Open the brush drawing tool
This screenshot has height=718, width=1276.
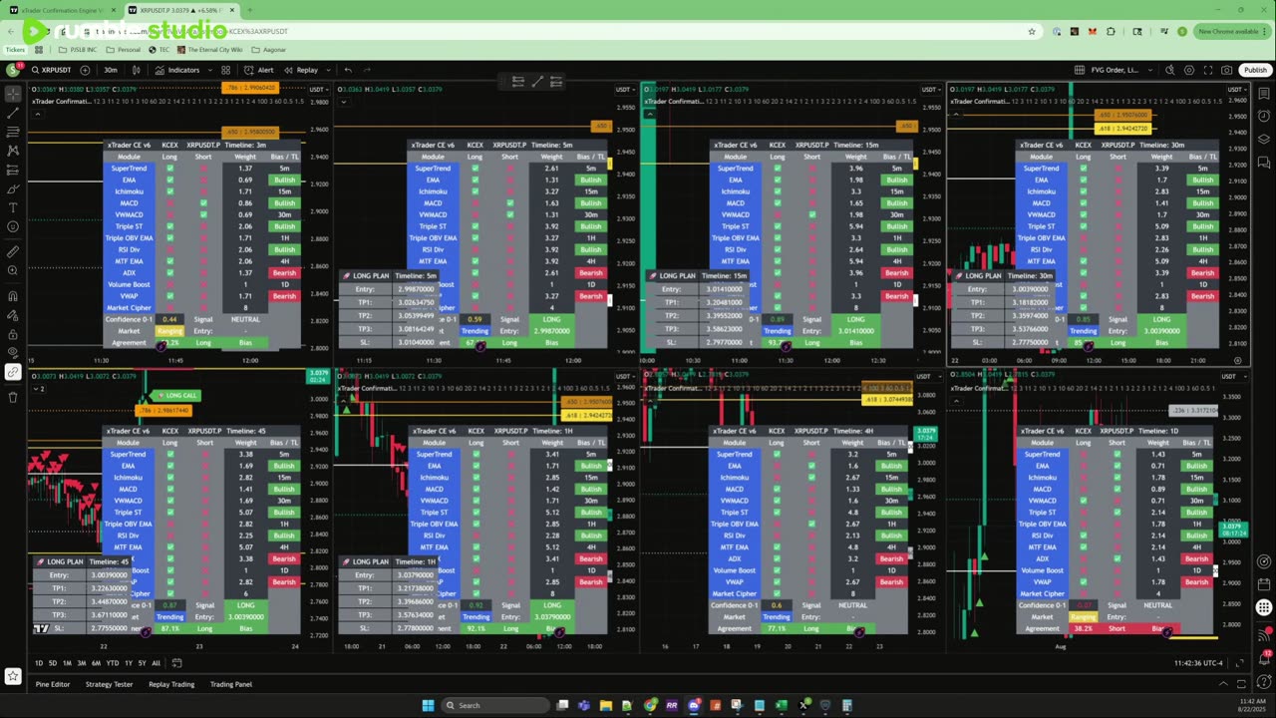[x=13, y=188]
